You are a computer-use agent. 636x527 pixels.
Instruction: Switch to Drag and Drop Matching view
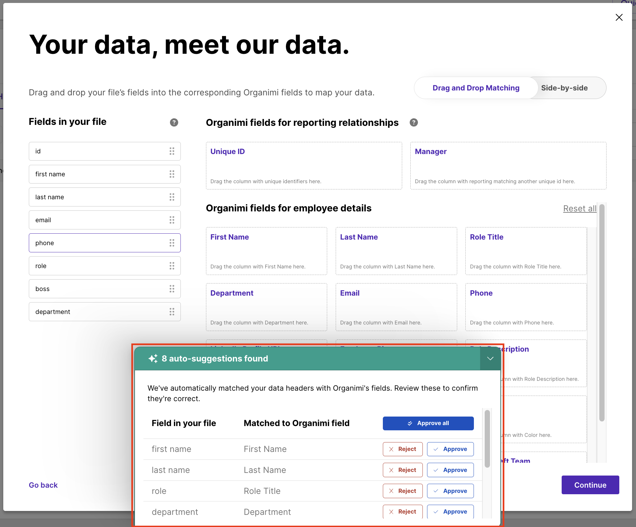click(x=476, y=88)
